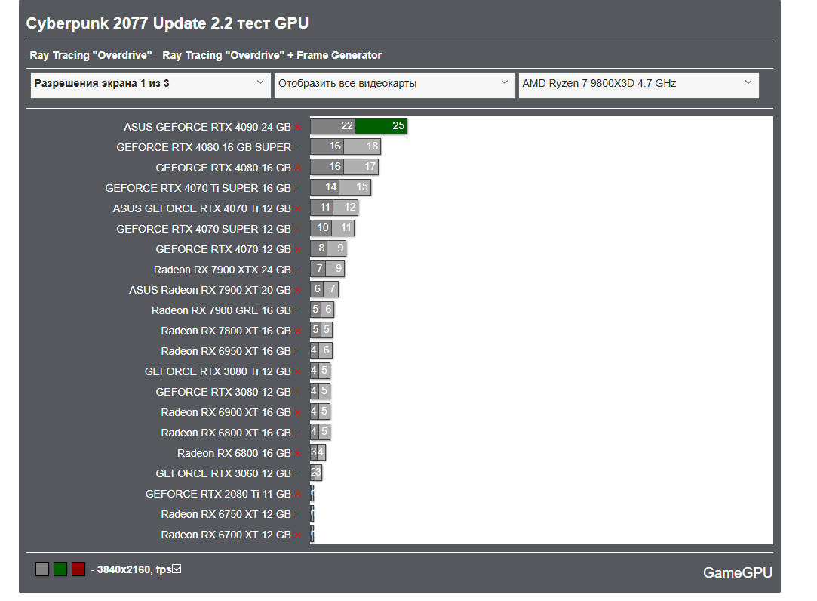
Task: Click the "ASUS GEFORCE RTX 4090 24 GB" label
Action: 207,128
